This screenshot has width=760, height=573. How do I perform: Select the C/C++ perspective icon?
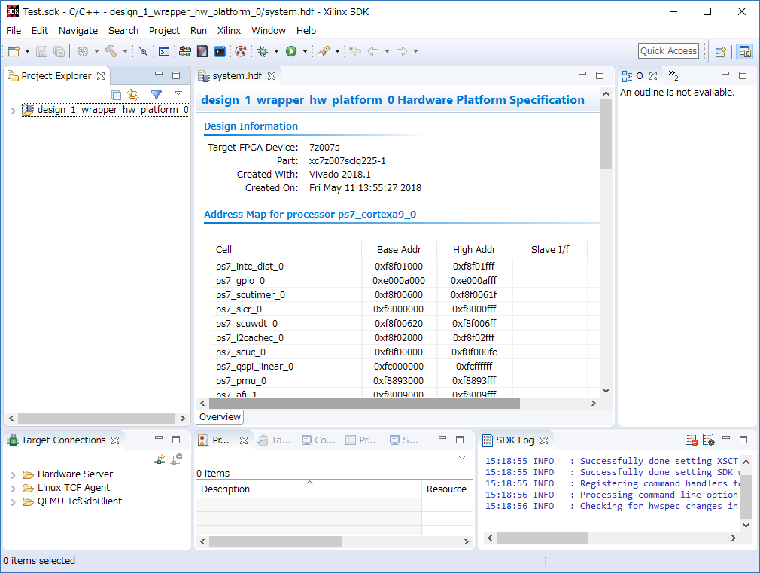744,51
